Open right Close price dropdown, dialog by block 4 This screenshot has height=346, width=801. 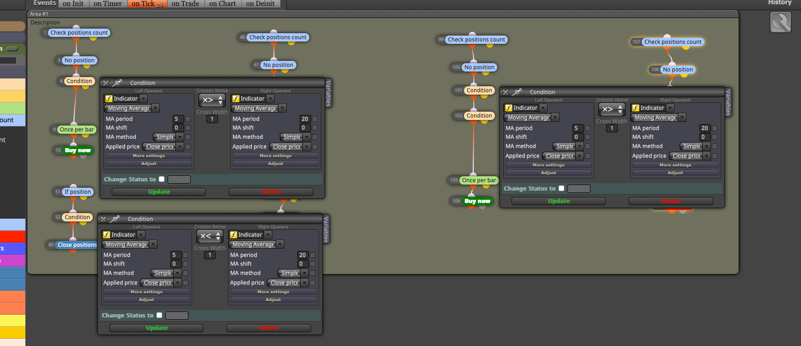290,147
